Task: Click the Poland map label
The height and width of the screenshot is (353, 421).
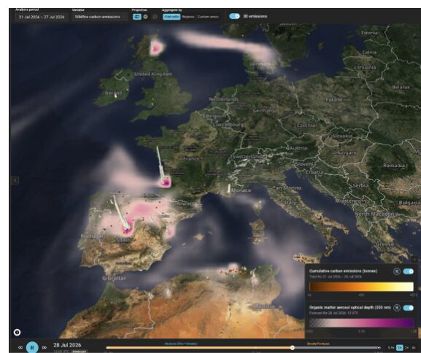Action: coord(333,100)
